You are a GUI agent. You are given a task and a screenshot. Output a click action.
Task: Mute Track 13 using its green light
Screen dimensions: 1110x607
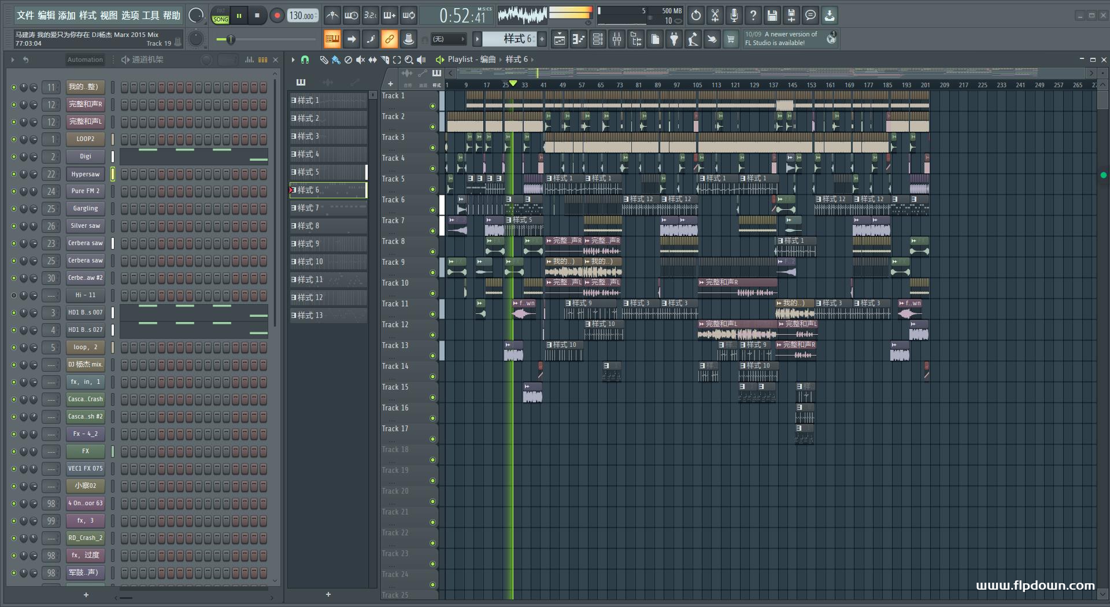coord(432,356)
